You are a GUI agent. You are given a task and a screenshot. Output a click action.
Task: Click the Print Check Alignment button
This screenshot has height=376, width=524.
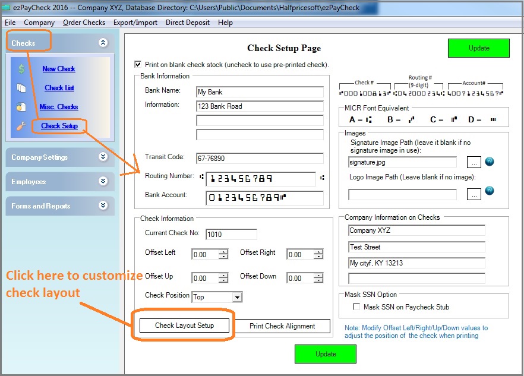coord(282,326)
